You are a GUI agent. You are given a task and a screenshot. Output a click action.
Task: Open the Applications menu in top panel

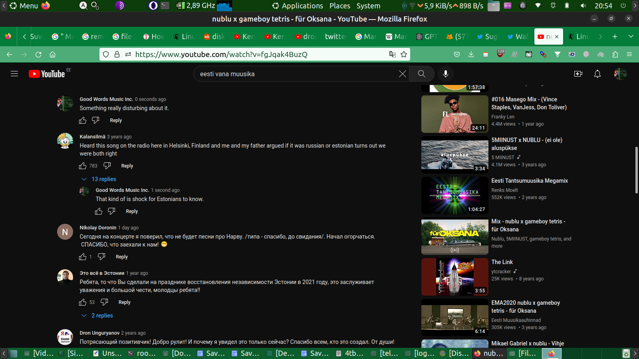pos(298,6)
